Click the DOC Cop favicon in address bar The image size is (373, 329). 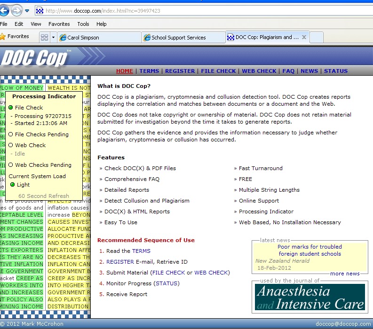click(x=40, y=11)
